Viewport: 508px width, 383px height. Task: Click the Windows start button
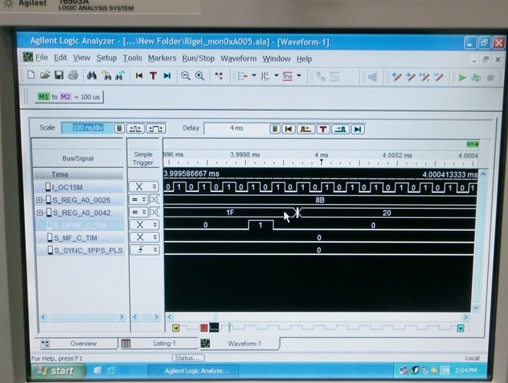tap(57, 371)
